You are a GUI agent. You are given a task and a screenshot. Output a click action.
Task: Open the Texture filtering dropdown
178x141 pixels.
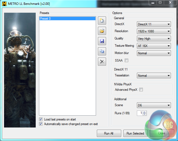pyautogui.click(x=154, y=46)
